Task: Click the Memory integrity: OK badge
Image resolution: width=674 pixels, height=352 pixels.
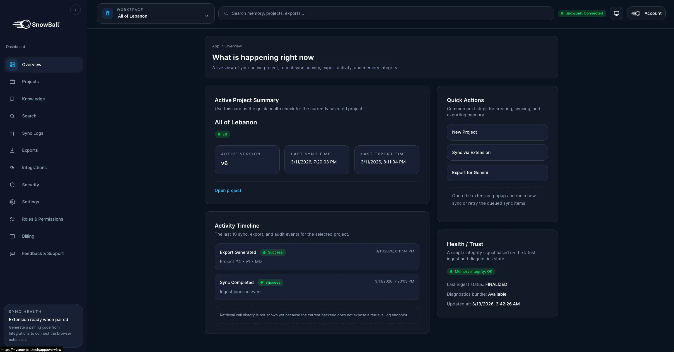Action: point(471,272)
